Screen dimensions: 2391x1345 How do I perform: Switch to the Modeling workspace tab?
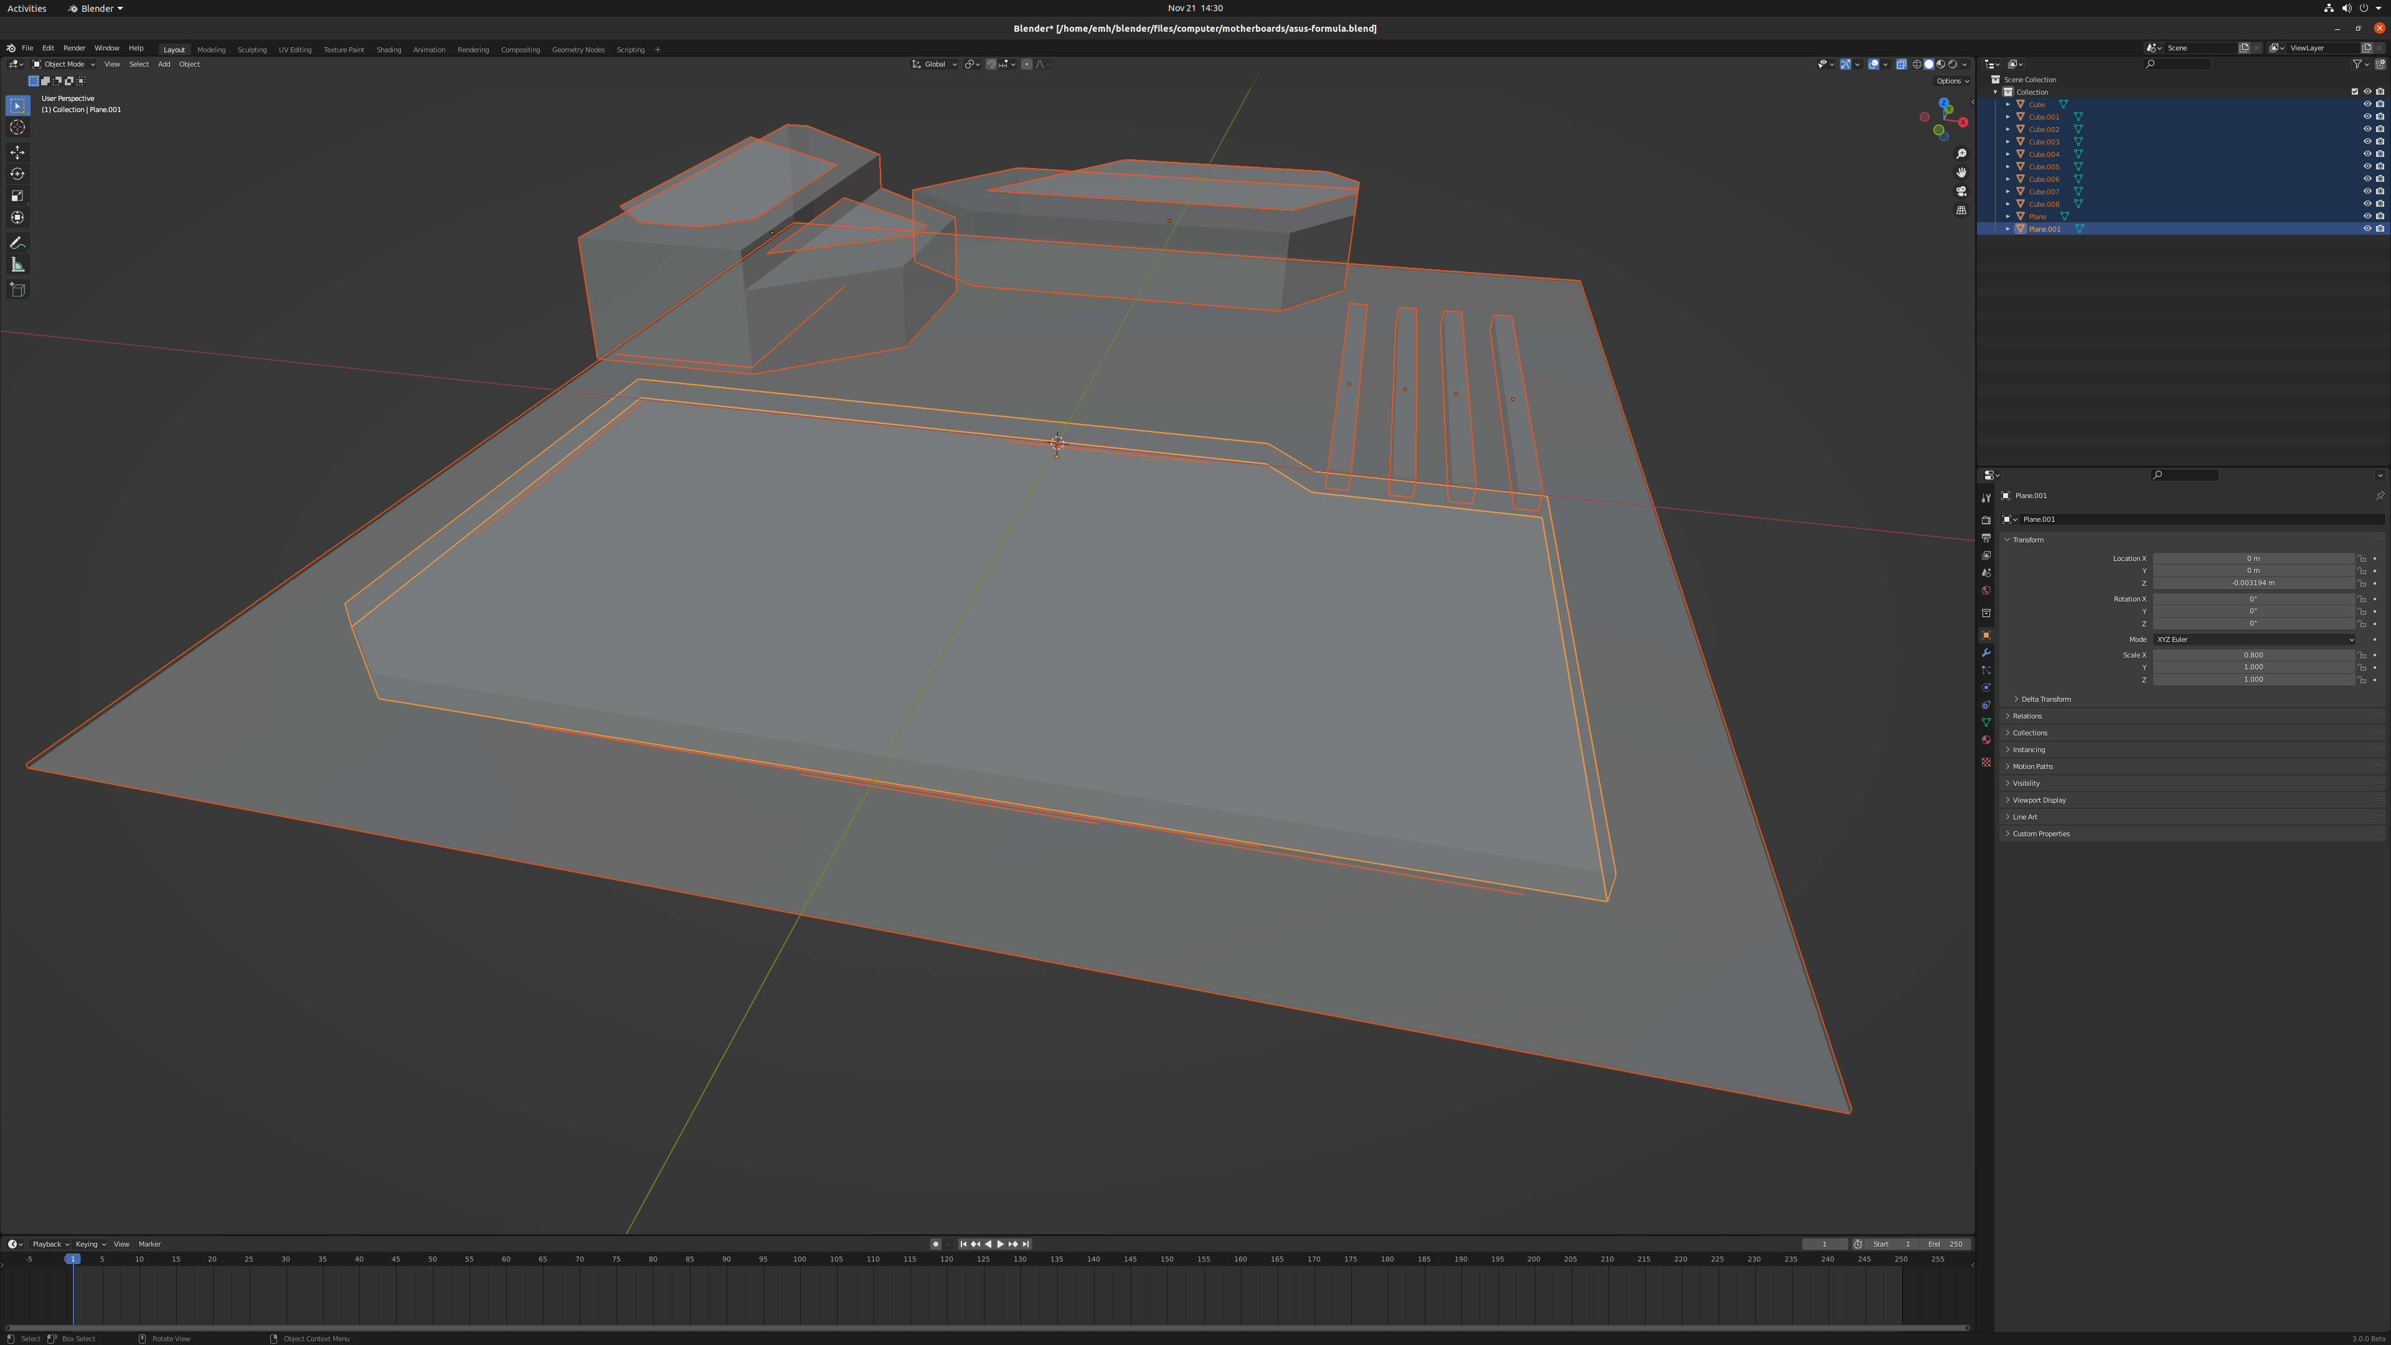click(x=212, y=49)
